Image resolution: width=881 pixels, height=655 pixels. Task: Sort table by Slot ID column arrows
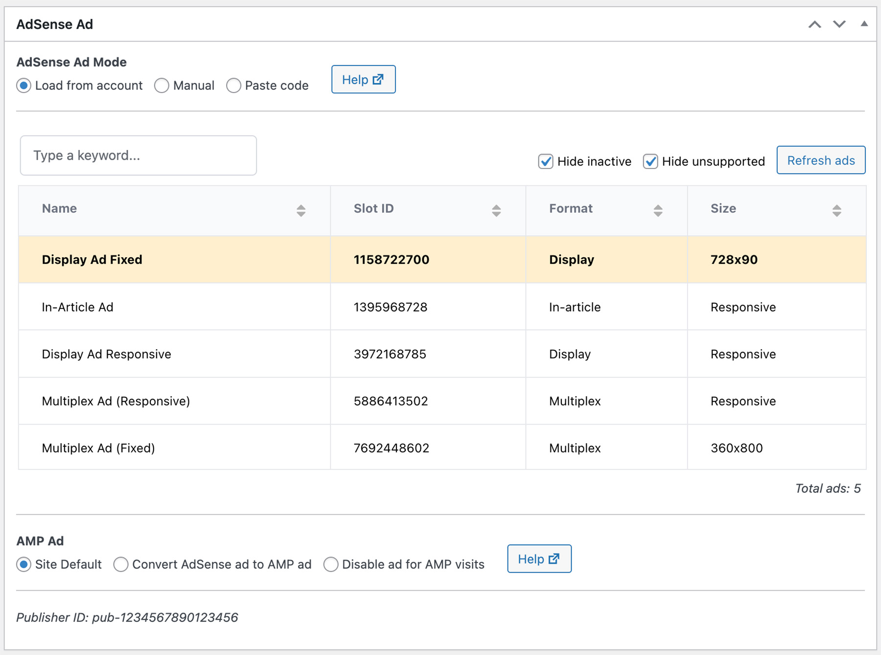click(496, 211)
